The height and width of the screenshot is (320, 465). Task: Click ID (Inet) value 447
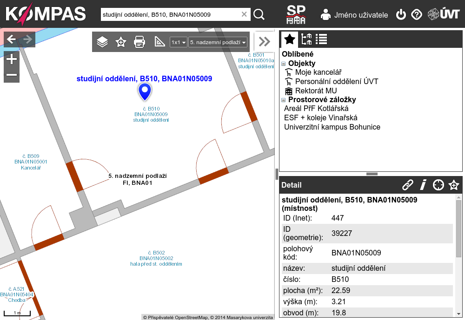338,218
